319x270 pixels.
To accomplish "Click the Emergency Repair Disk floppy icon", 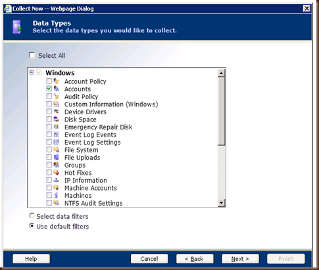I will tap(57, 127).
